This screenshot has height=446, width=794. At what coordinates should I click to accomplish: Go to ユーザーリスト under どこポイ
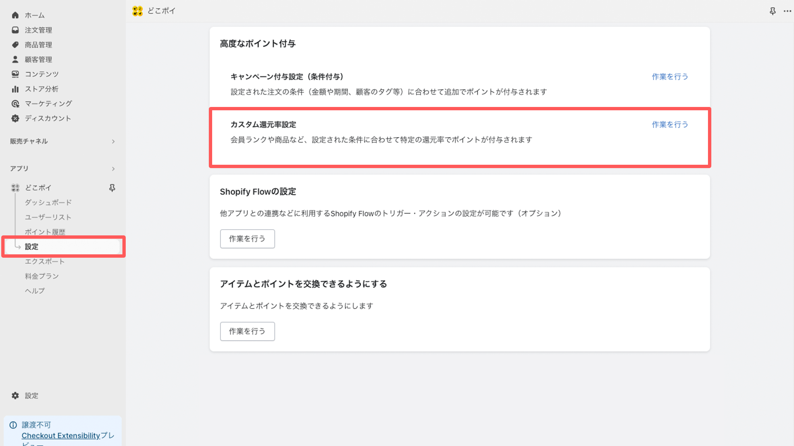[x=48, y=217]
